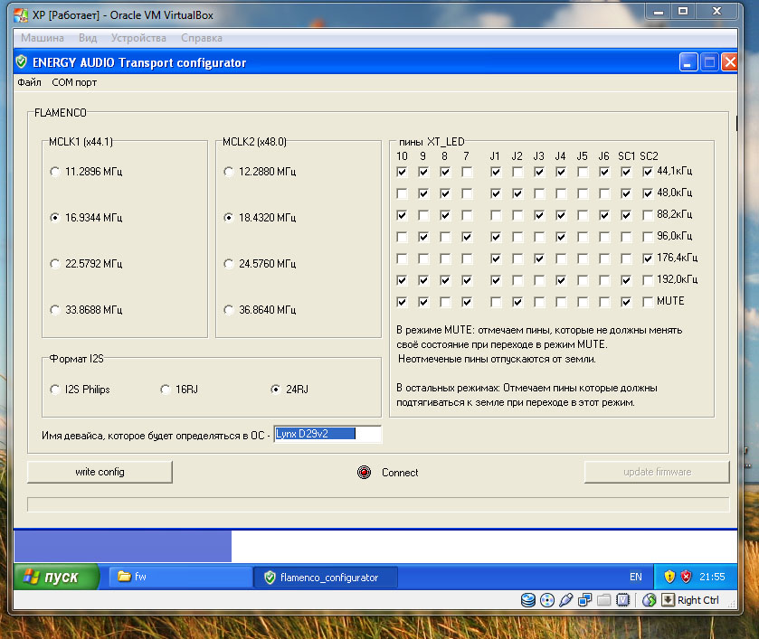Toggle pin 10 checkbox in MUTE row
Viewport: 759px width, 639px height.
pyautogui.click(x=402, y=302)
